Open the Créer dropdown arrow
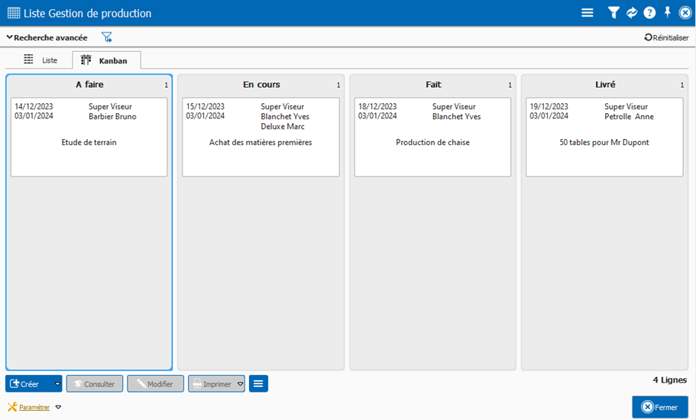696x420 pixels. pyautogui.click(x=57, y=384)
